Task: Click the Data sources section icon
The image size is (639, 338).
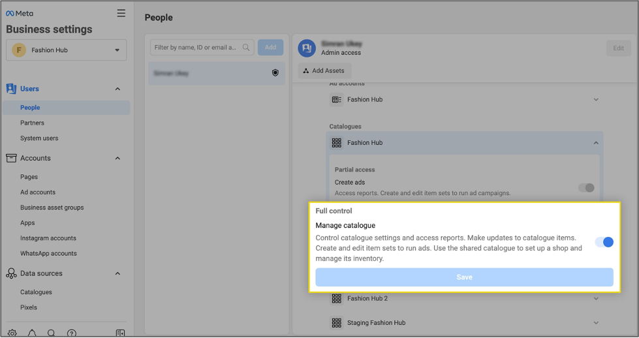Action: pyautogui.click(x=11, y=273)
